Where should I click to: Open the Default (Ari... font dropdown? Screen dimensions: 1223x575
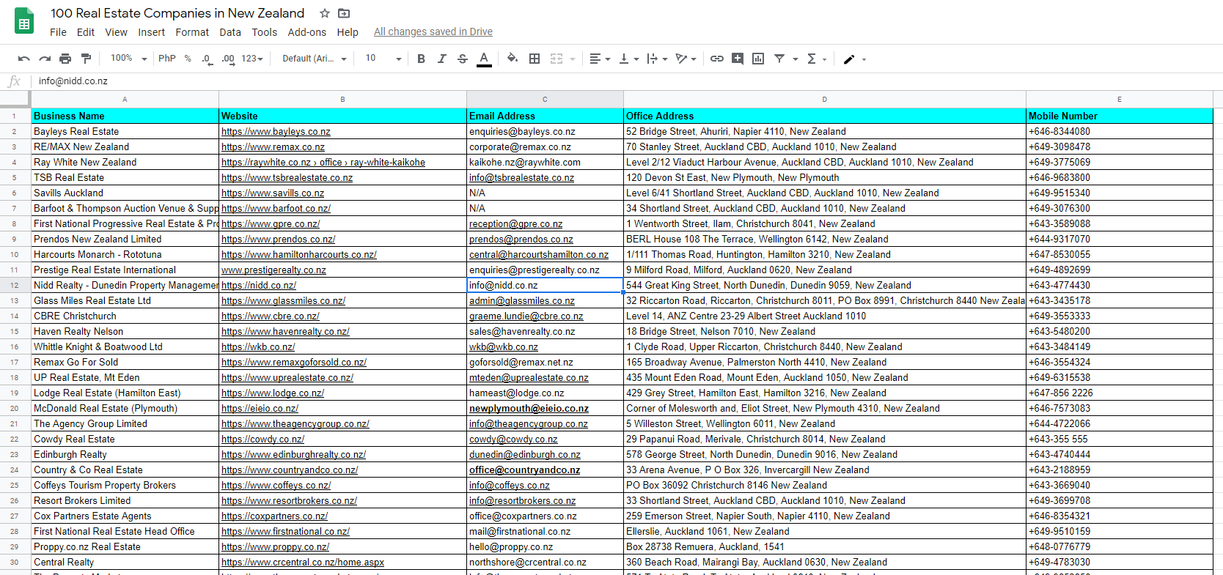(x=314, y=59)
